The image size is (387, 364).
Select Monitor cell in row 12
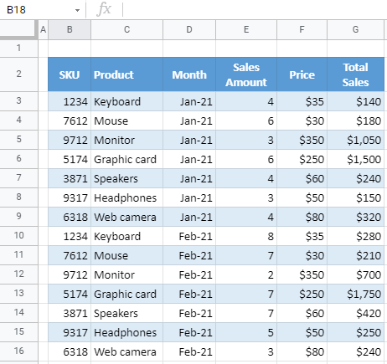click(126, 274)
